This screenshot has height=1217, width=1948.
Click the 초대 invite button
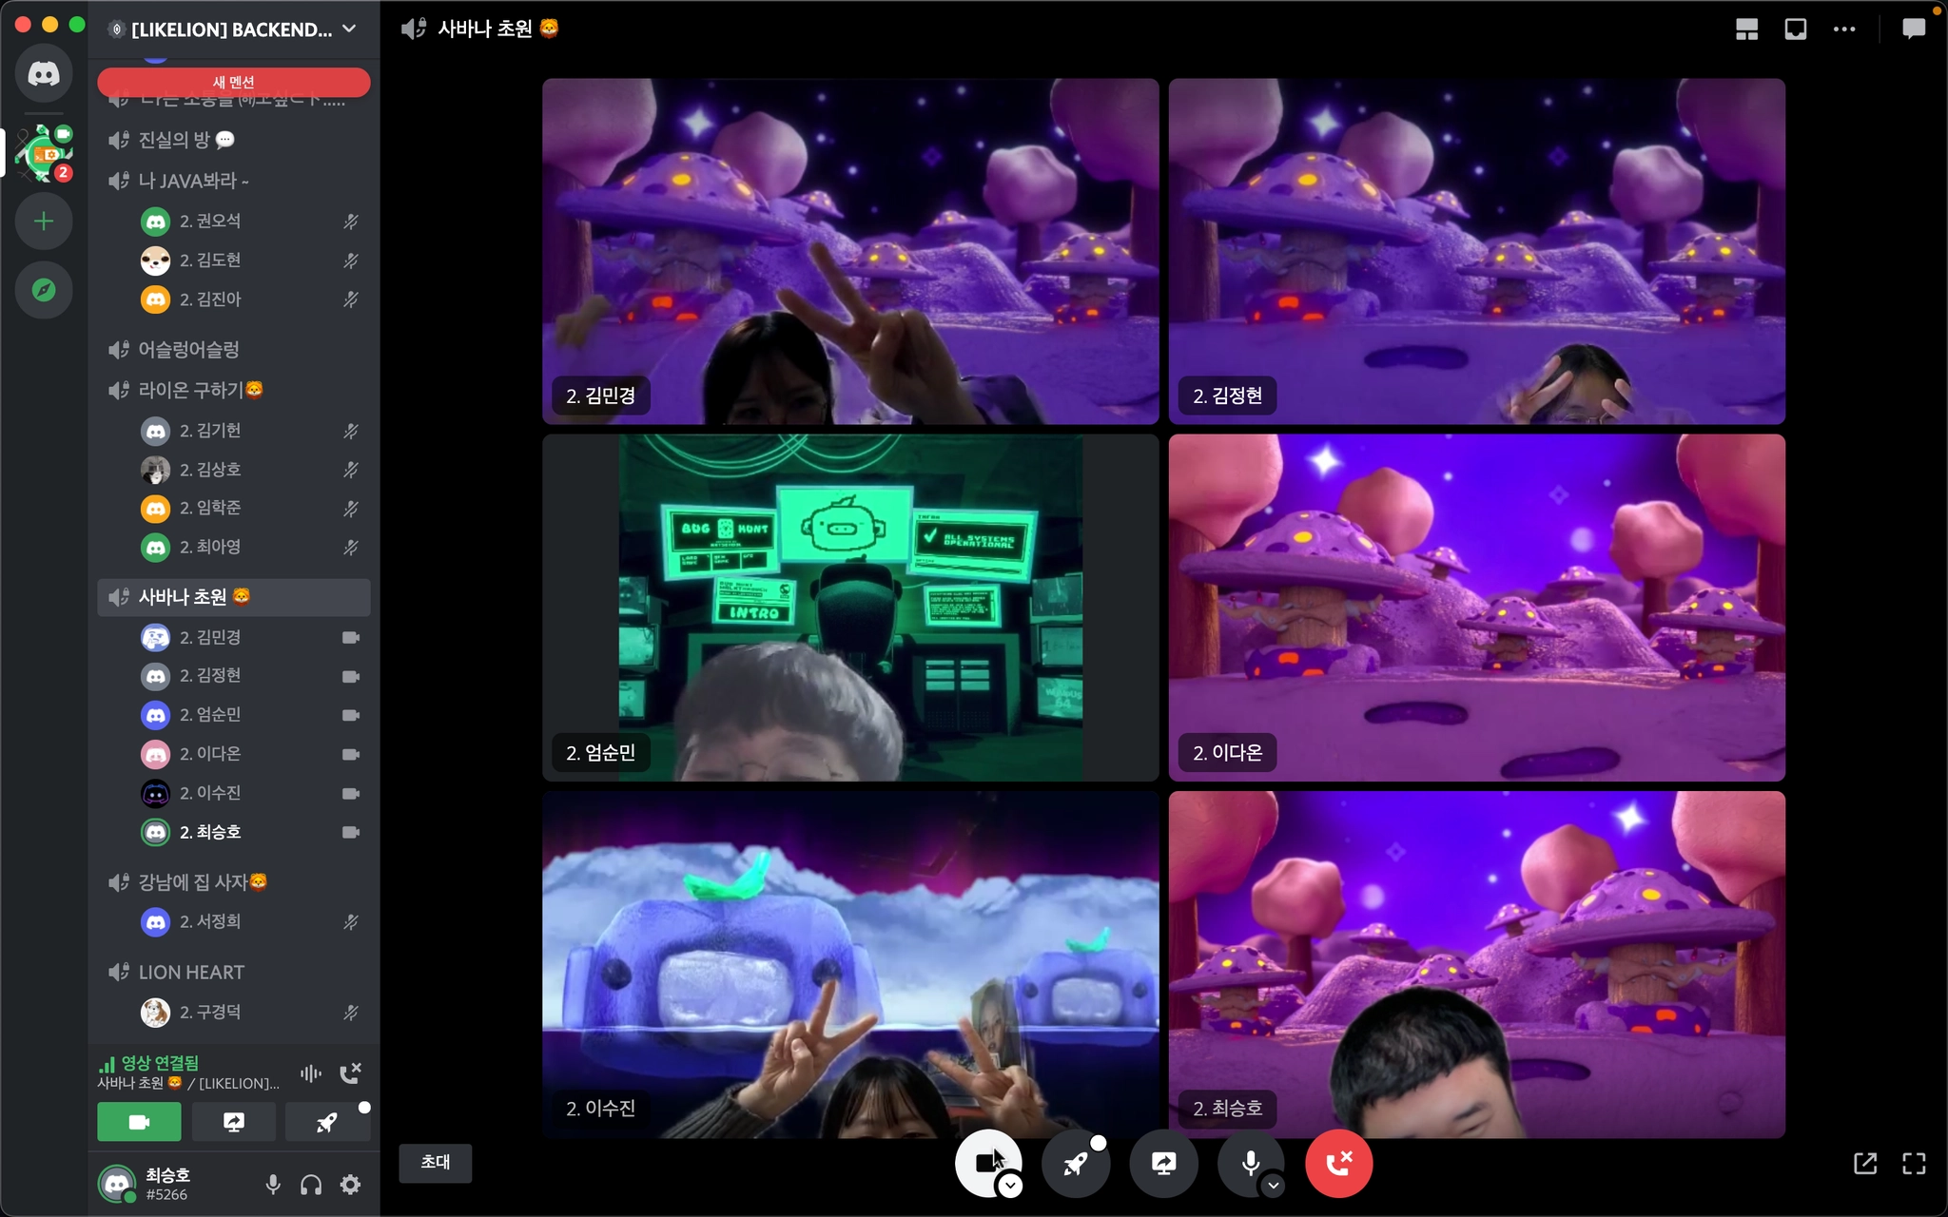tap(435, 1162)
